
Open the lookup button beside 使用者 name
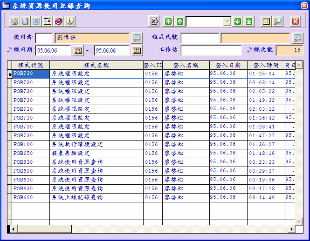(137, 38)
